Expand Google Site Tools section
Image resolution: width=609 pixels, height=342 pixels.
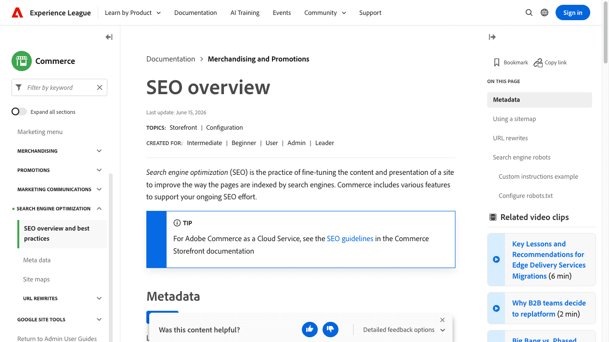click(99, 319)
